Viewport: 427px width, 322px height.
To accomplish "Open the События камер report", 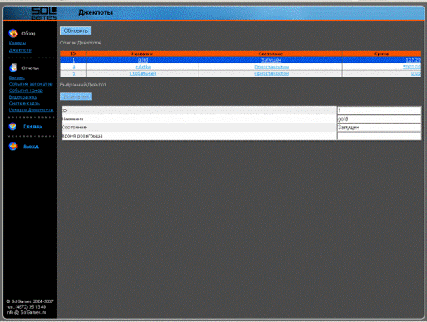I will tap(26, 91).
